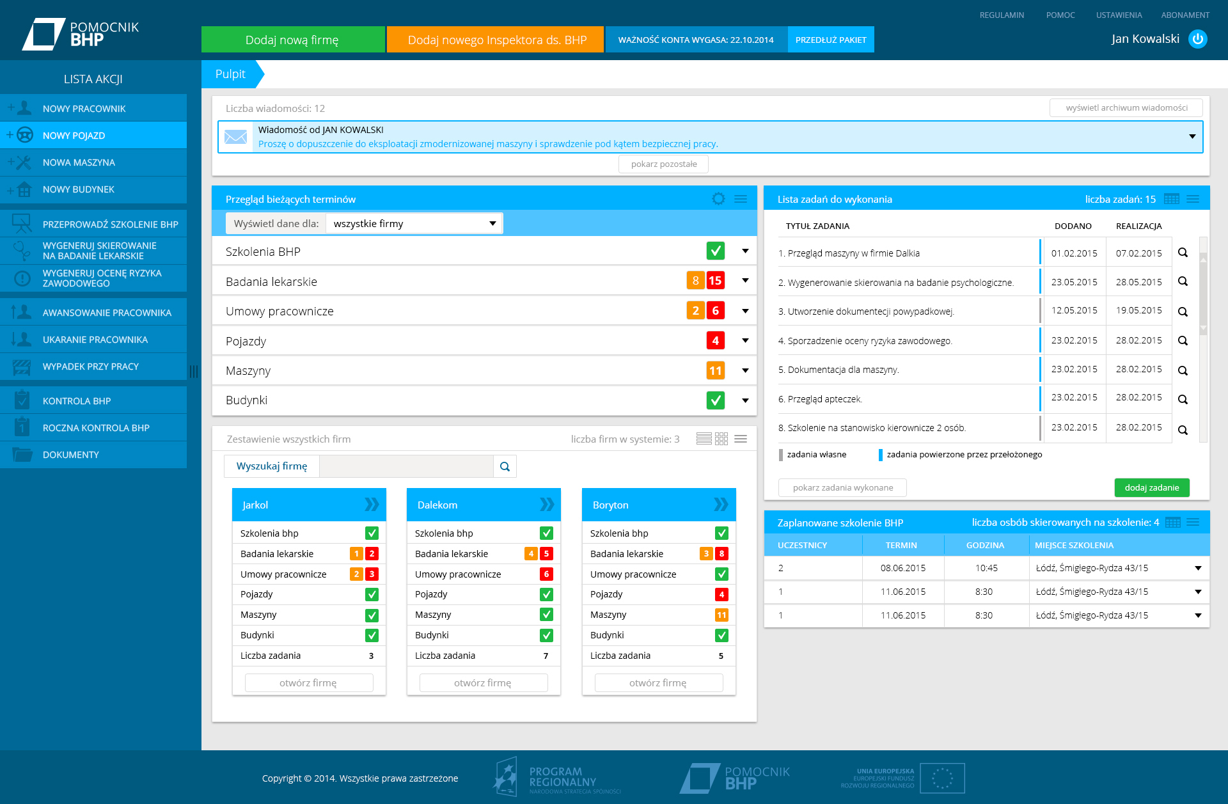Click Boryton Szkolenia bhp green checkmark
This screenshot has height=804, width=1228.
point(721,533)
